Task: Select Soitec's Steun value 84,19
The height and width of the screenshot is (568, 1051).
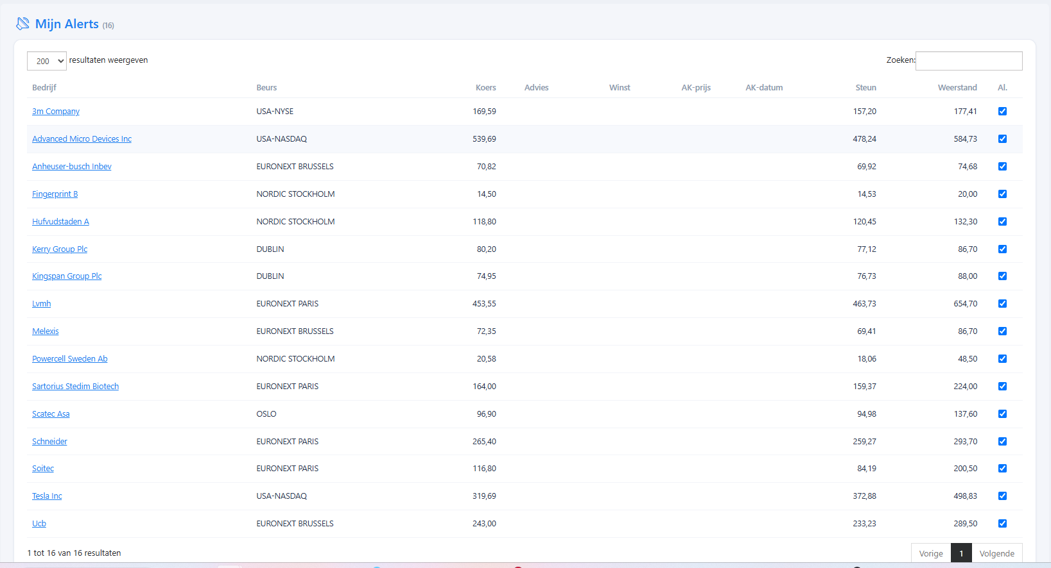Action: pyautogui.click(x=867, y=469)
